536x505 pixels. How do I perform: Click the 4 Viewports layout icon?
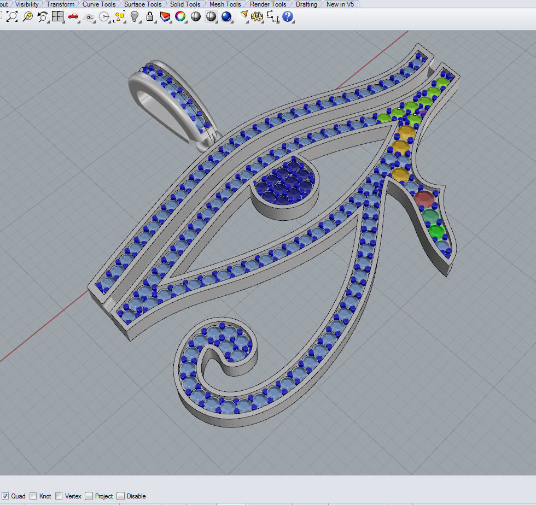[57, 16]
